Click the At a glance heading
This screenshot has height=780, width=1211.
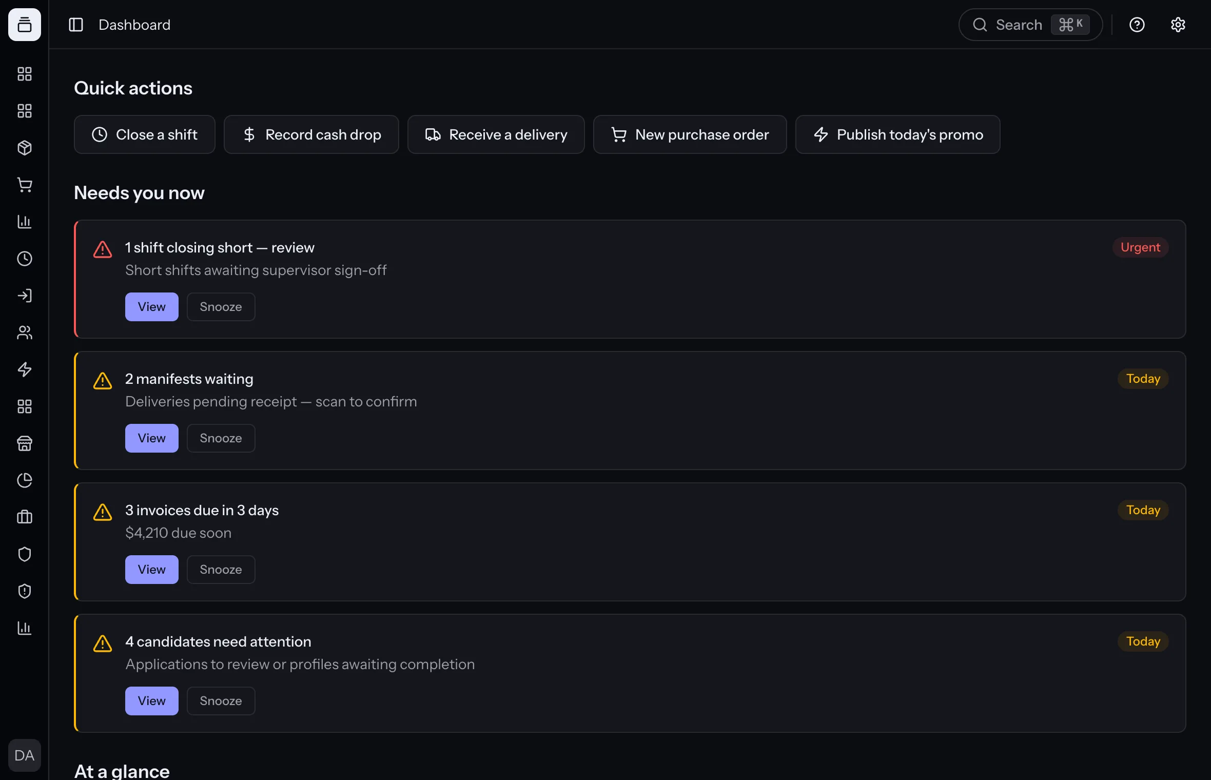pyautogui.click(x=122, y=771)
